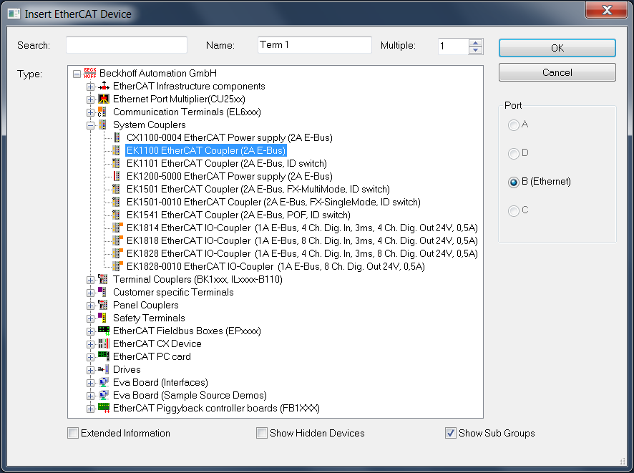
Task: Click the EtherCAT Fieldbus Boxes icon
Action: click(x=104, y=331)
